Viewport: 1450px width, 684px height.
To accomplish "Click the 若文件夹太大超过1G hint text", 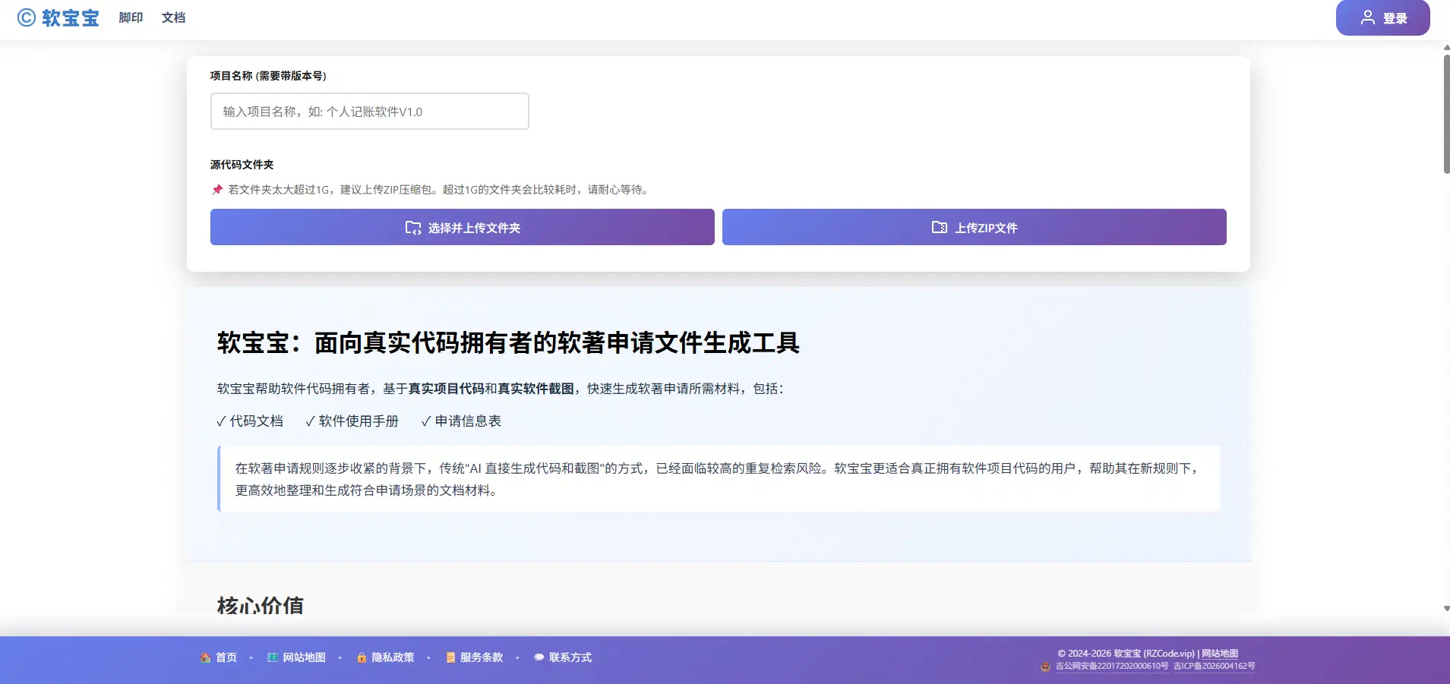I will pos(440,190).
